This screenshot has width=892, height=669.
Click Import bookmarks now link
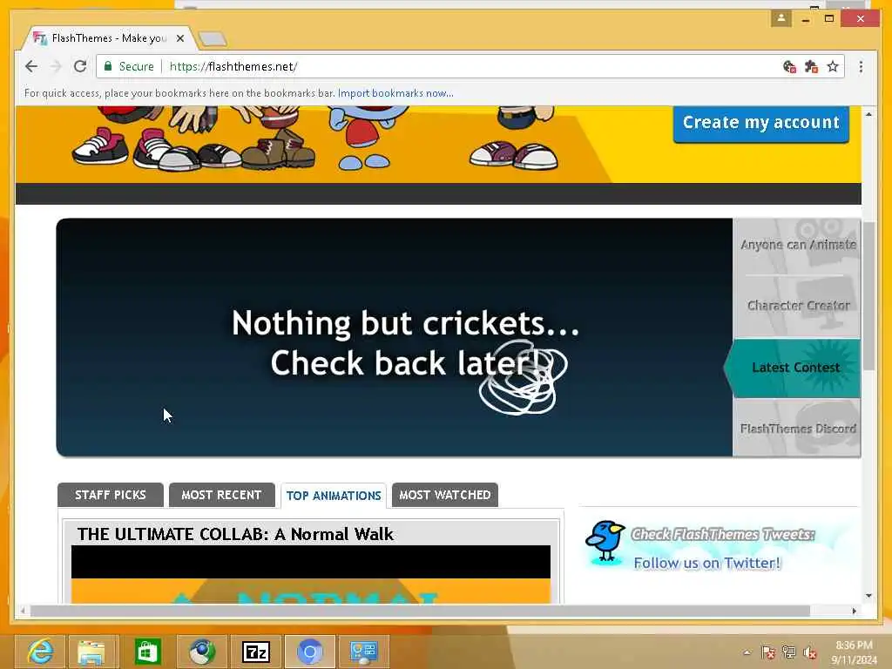395,92
